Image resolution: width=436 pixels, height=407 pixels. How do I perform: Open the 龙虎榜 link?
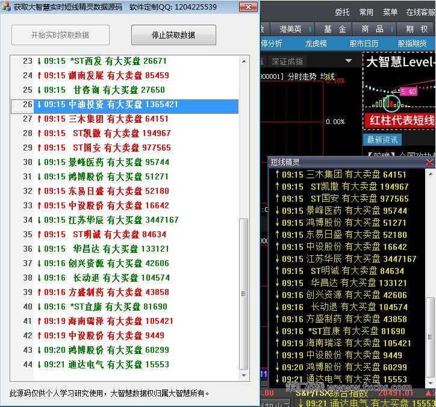pos(316,43)
